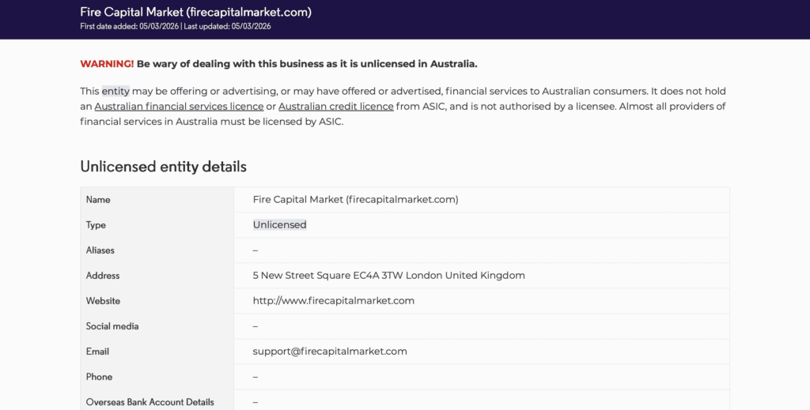Click the Website row label

(103, 301)
